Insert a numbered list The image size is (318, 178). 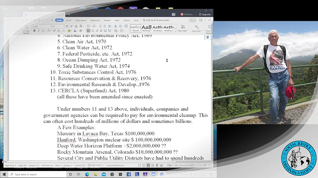[94, 26]
